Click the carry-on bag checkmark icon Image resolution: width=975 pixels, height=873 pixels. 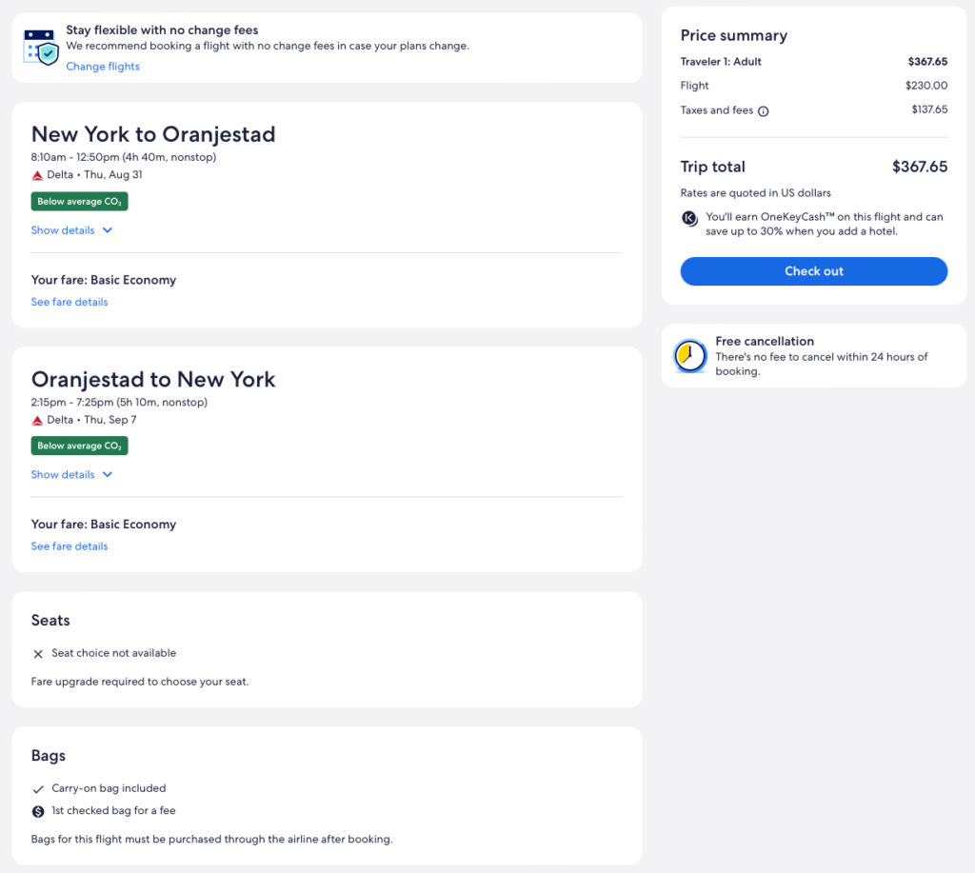(38, 789)
